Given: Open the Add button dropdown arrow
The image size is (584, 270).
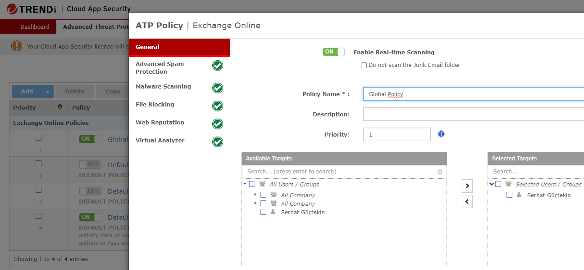Looking at the screenshot, I should (47, 92).
